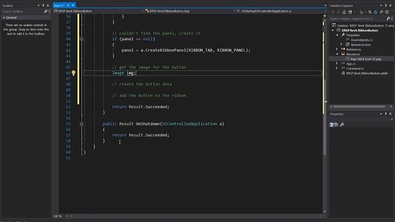Click the Back button in Solution Explorer toolbar

[333, 12]
